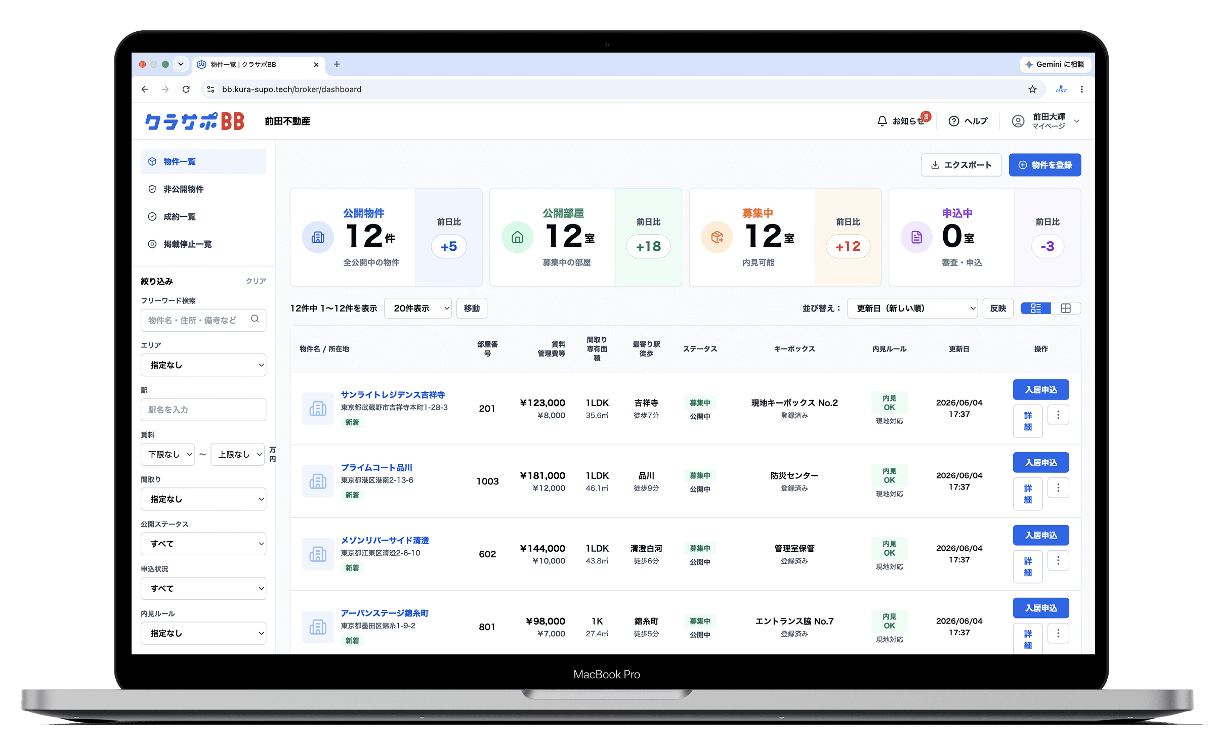The image size is (1215, 754).
Task: Click 入居申込 for アーバンステージ錦糸町
Action: (1041, 608)
